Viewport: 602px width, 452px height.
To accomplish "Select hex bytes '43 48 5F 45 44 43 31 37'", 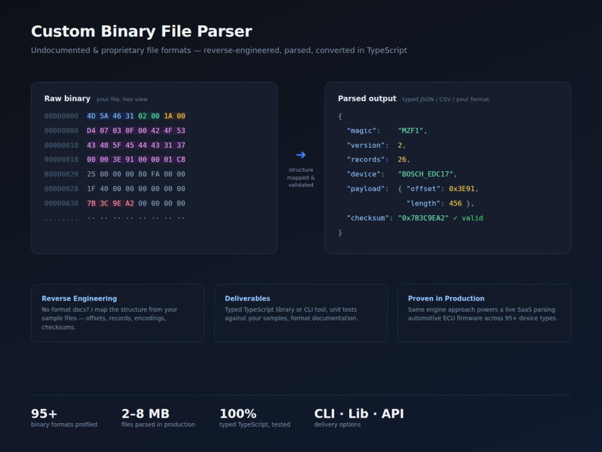I will (136, 145).
